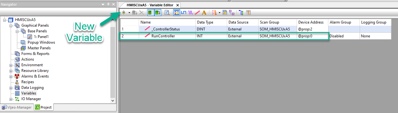Select Base Panels tree item
This screenshot has width=398, height=113.
click(37, 31)
